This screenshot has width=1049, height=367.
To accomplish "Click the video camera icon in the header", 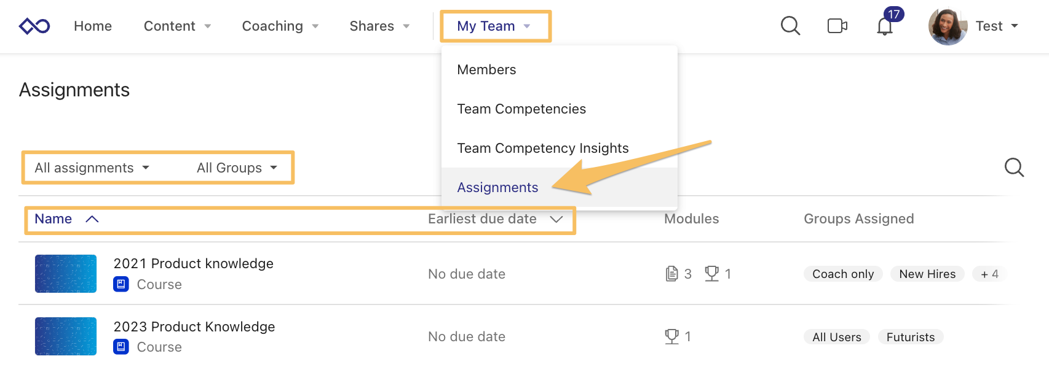I will [x=837, y=26].
